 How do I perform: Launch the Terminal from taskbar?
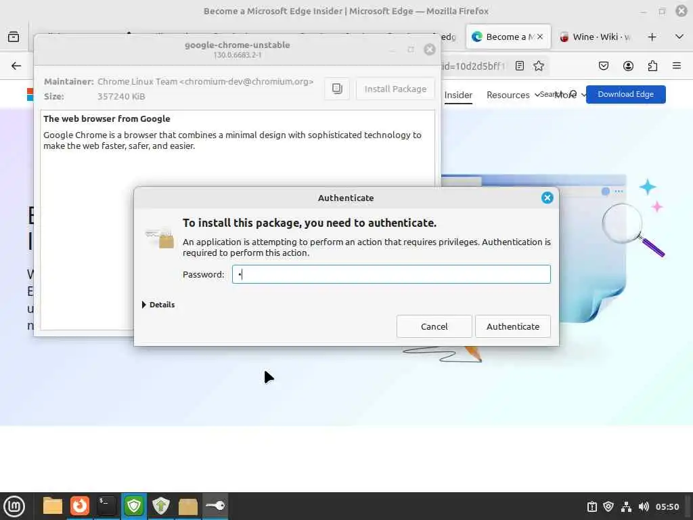click(x=106, y=506)
